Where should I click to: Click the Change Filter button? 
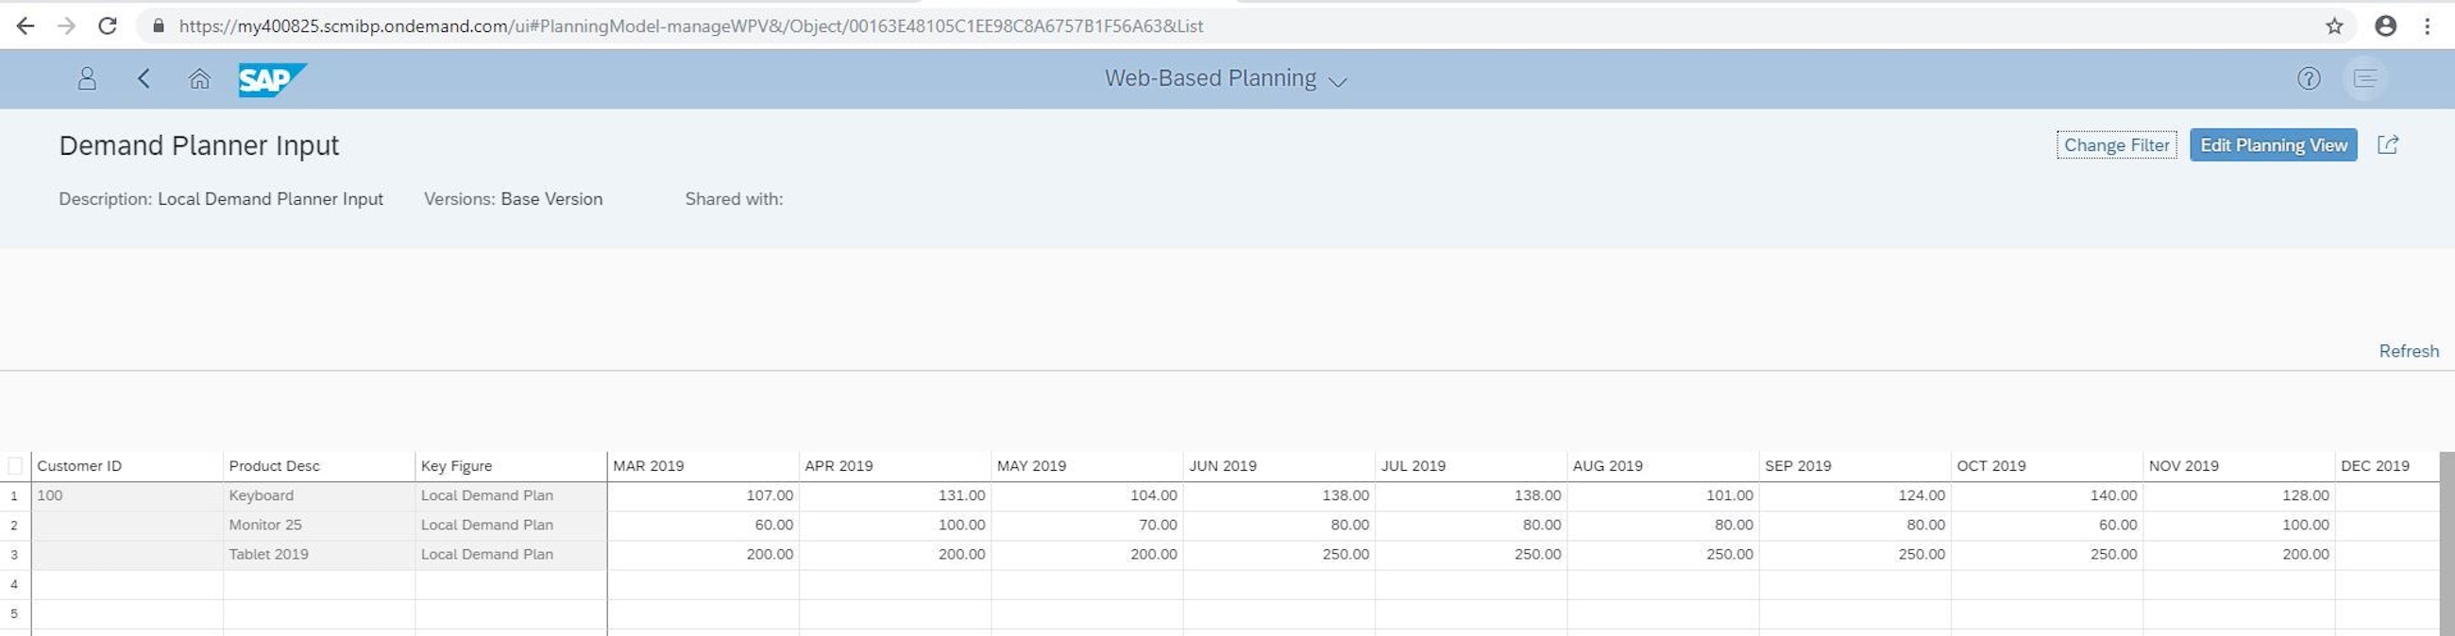(x=2117, y=144)
